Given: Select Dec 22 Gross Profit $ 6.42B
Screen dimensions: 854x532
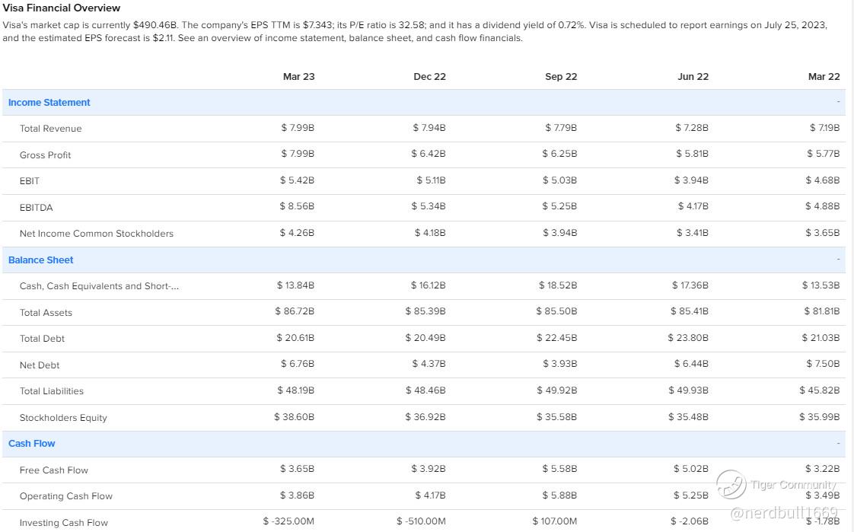Looking at the screenshot, I should coord(428,154).
